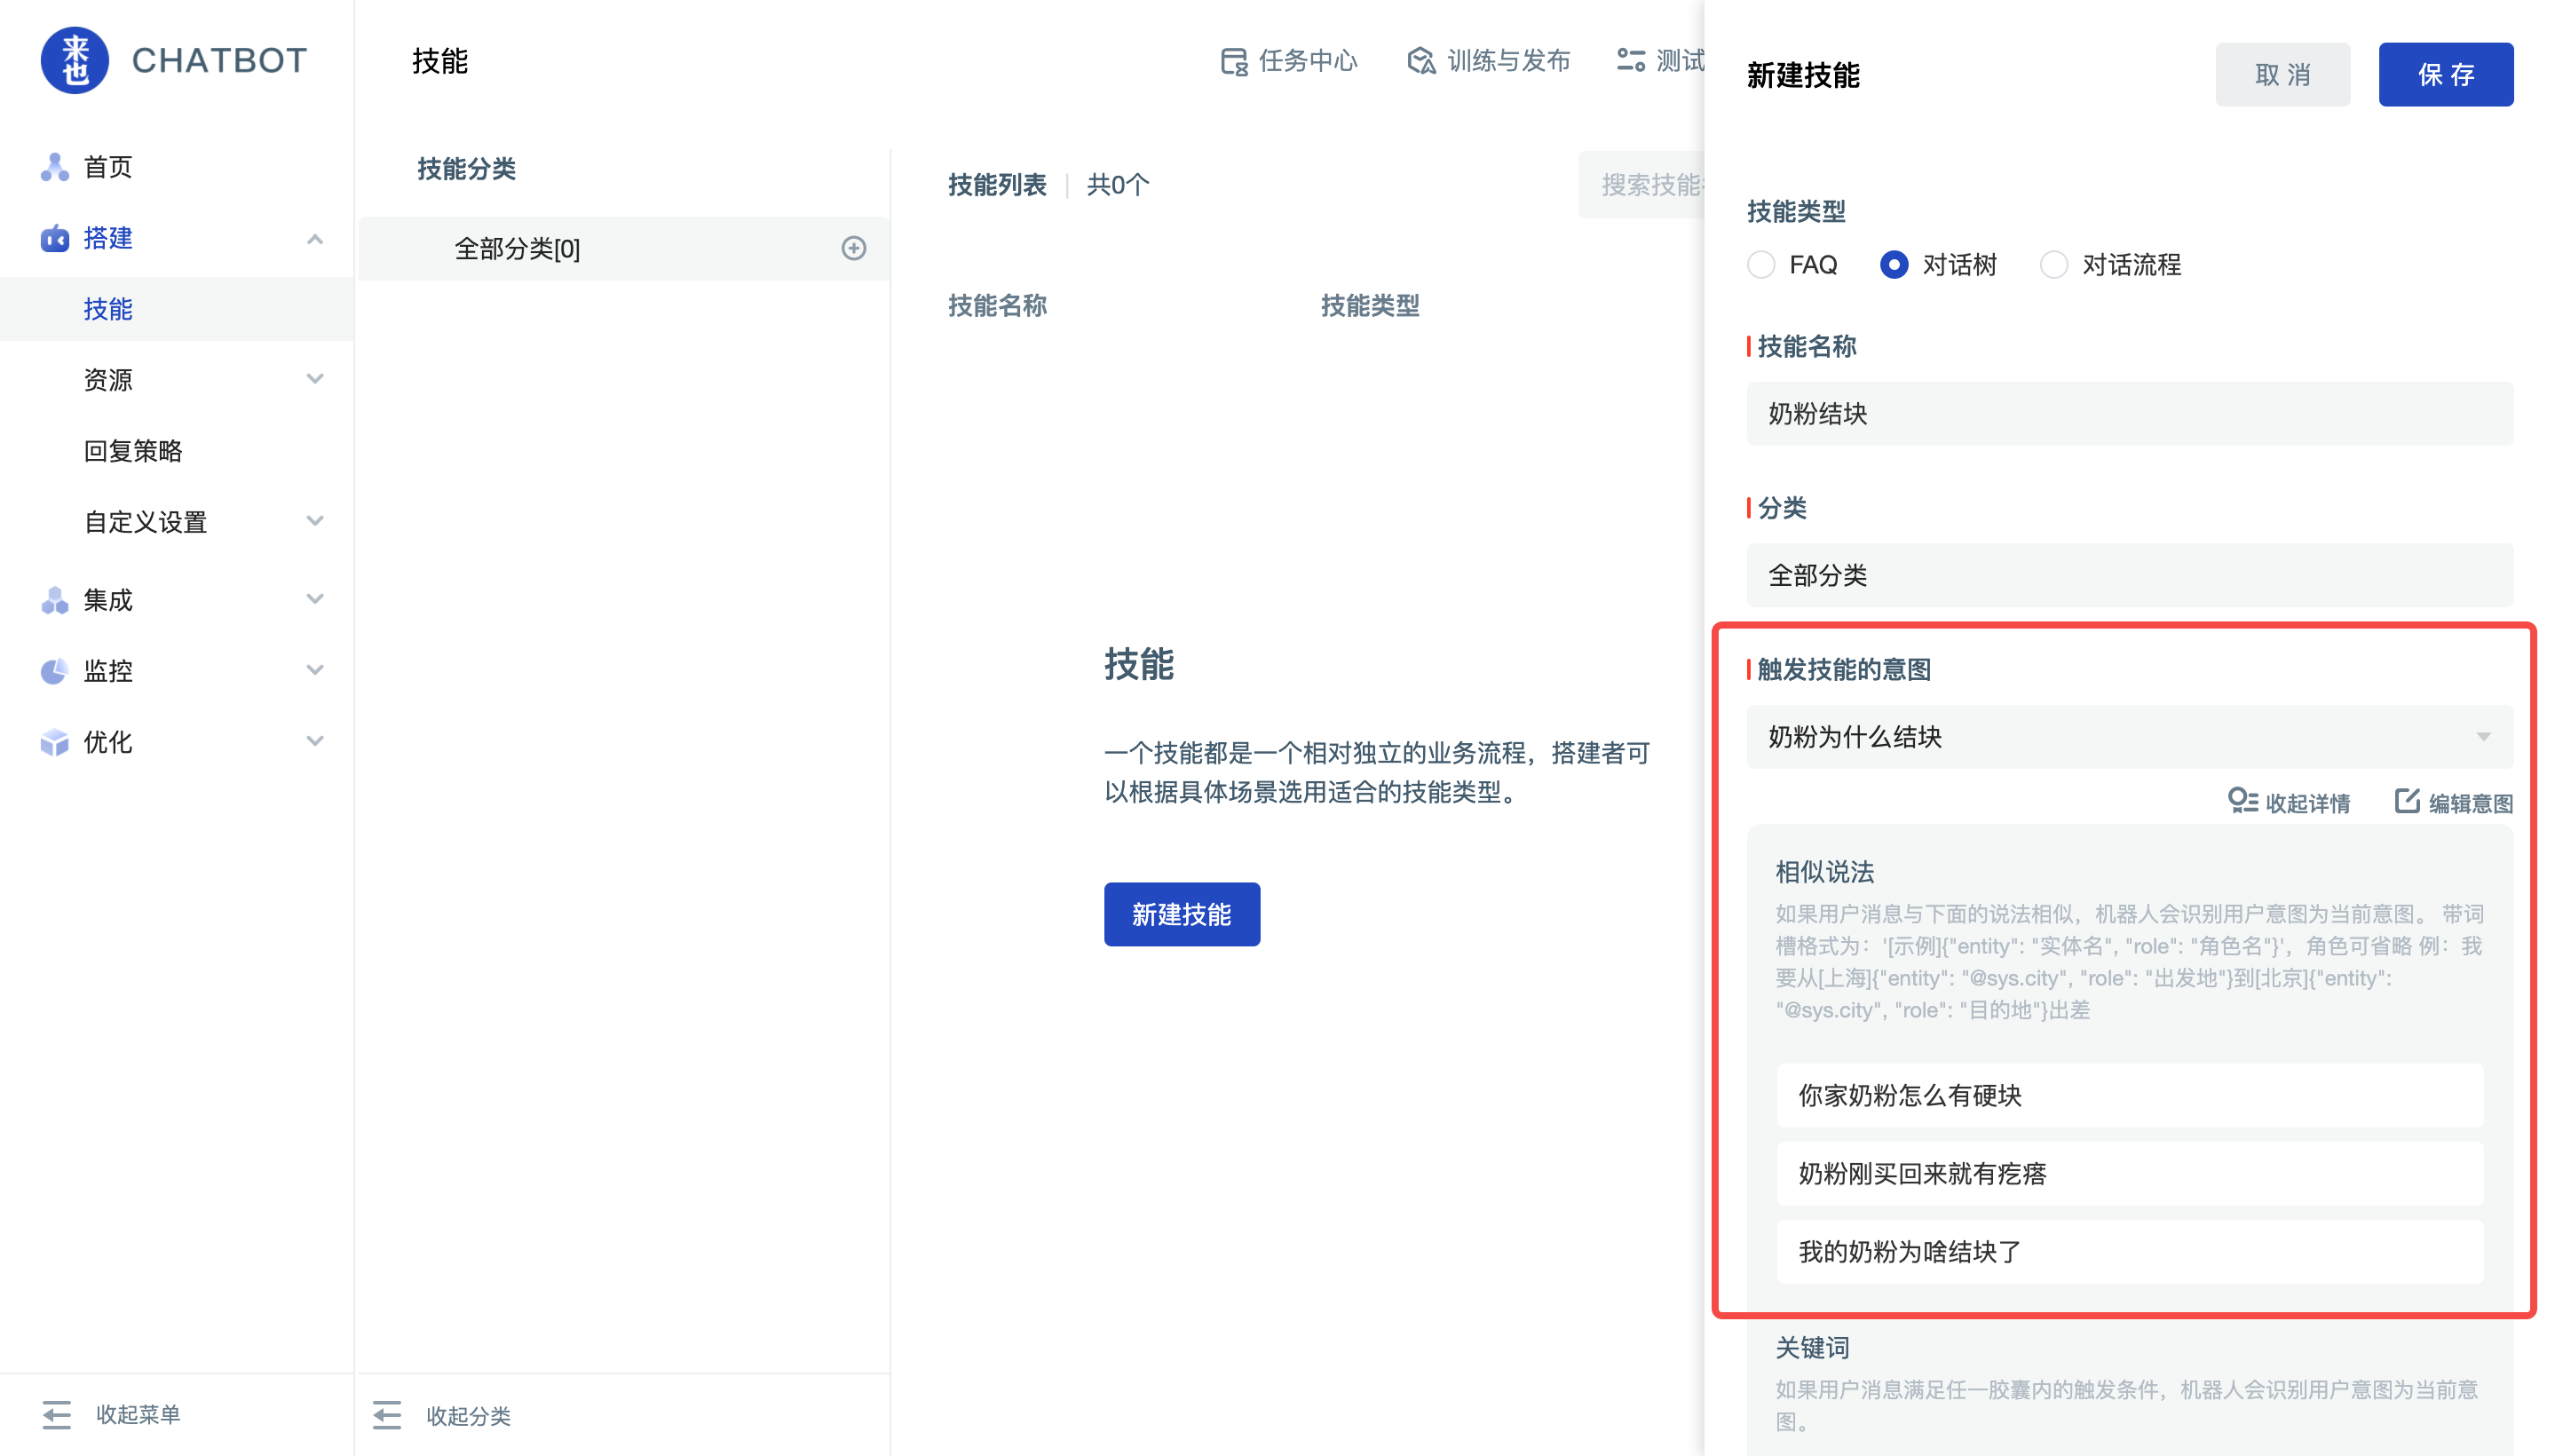2555x1456 pixels.
Task: Open the 分类 selection field
Action: tap(2129, 575)
